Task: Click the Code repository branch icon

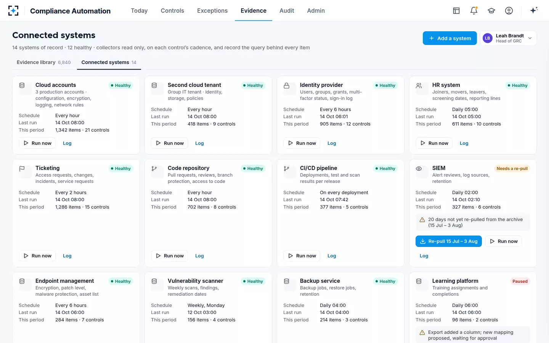Action: coord(154,169)
